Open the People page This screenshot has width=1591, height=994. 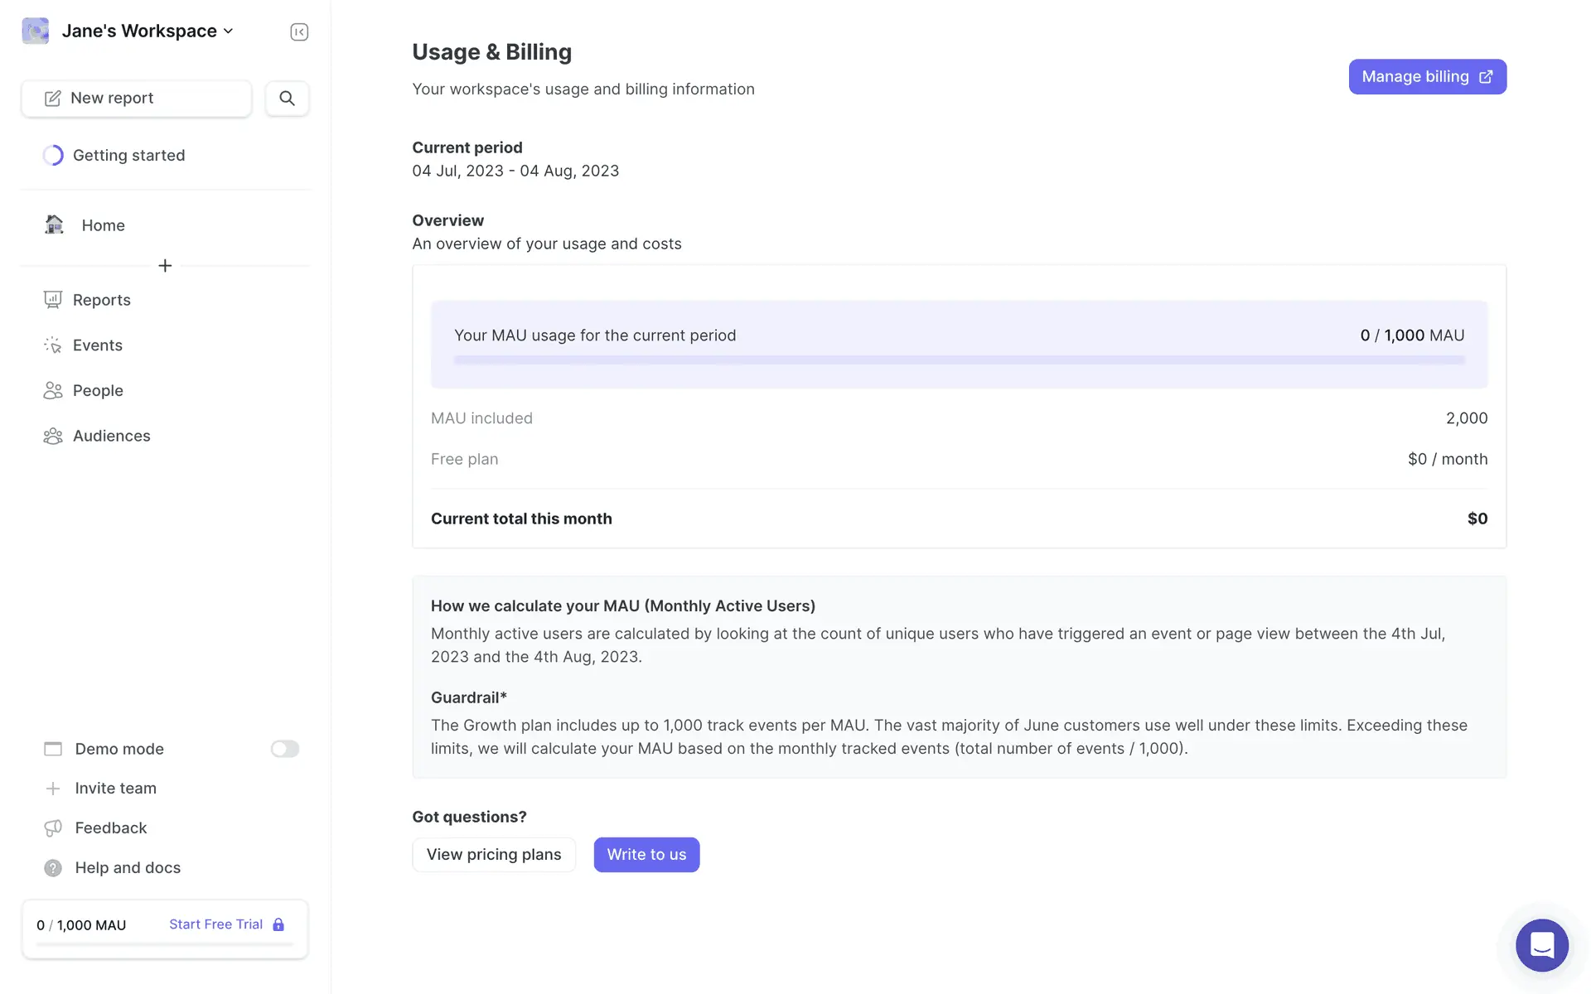[x=98, y=391]
